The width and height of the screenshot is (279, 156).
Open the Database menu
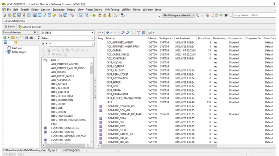click(59, 10)
